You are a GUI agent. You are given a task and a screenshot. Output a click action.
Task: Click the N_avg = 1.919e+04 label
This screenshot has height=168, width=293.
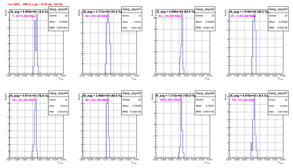coord(249,12)
